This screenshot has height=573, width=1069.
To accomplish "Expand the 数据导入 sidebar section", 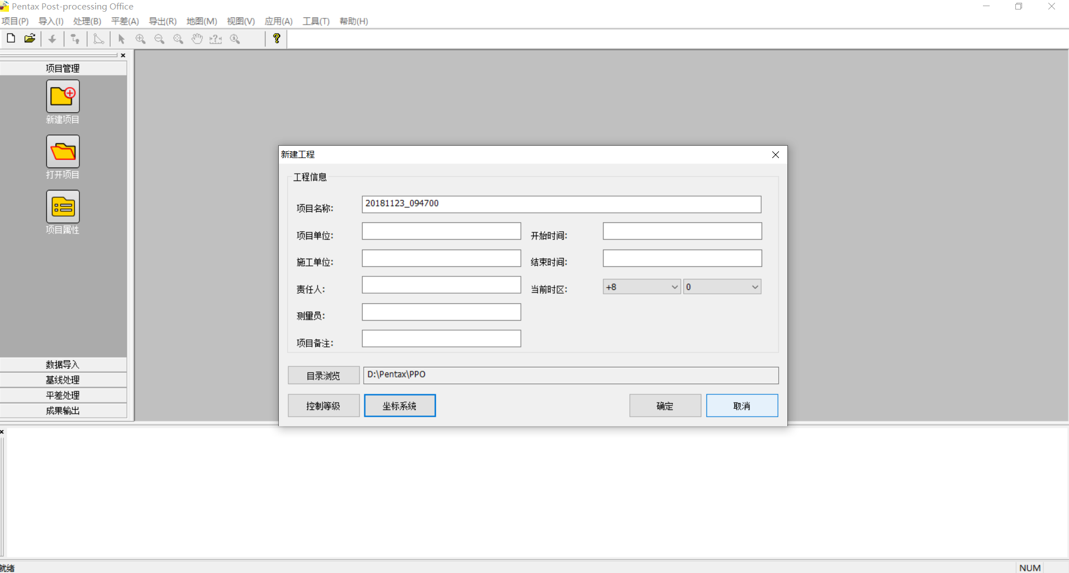I will [x=63, y=365].
